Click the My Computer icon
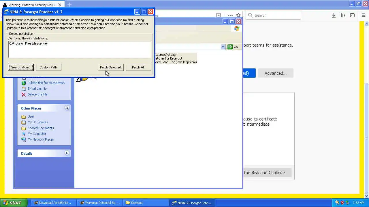 pyautogui.click(x=24, y=134)
